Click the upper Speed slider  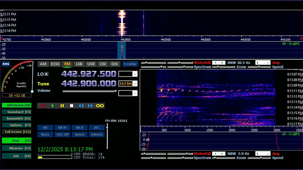259,67
